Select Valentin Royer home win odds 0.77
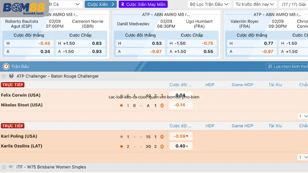This screenshot has width=308, height=173. [x=252, y=43]
